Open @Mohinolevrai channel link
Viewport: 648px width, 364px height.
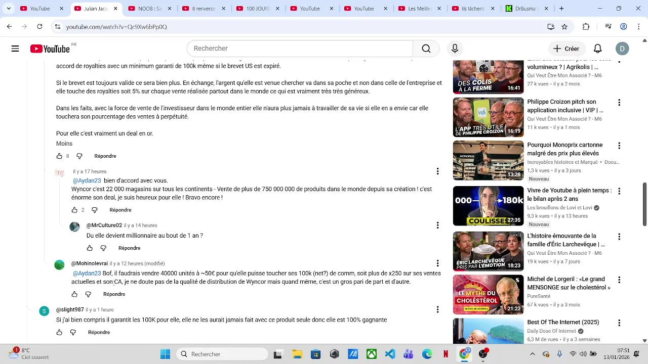coord(90,263)
